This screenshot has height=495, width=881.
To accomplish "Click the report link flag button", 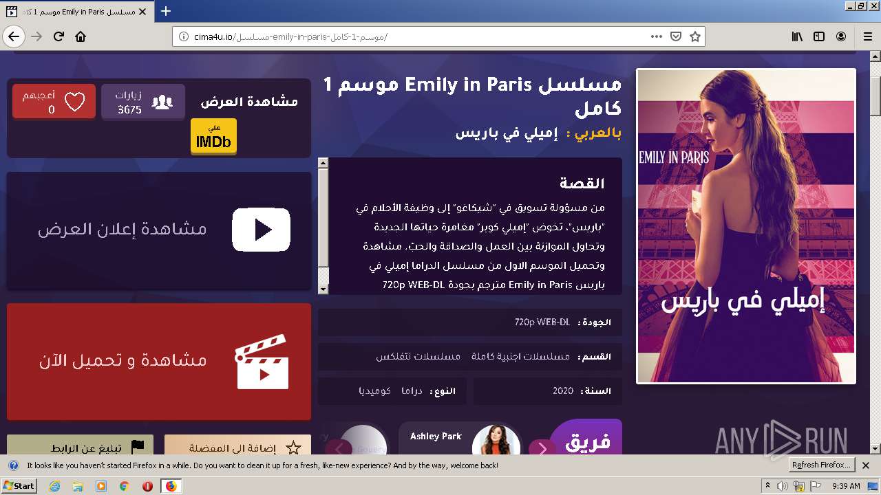I will (x=80, y=445).
